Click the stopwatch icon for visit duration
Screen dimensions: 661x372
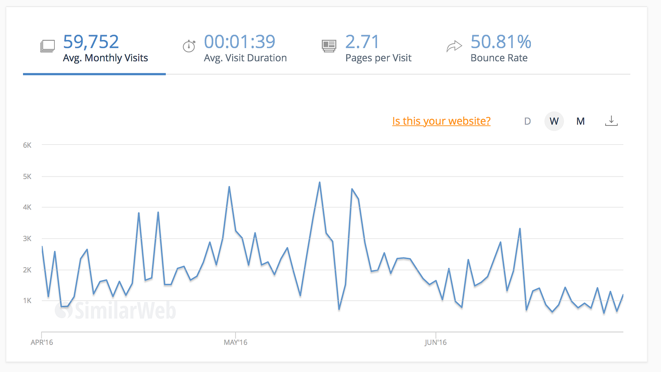[x=189, y=46]
